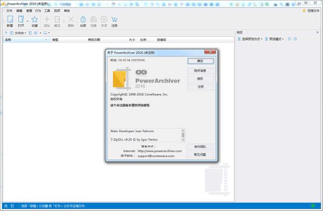This screenshot has height=211, width=323.
Task: Click the first pane layout icon after 文件夹
Action: tap(30, 33)
